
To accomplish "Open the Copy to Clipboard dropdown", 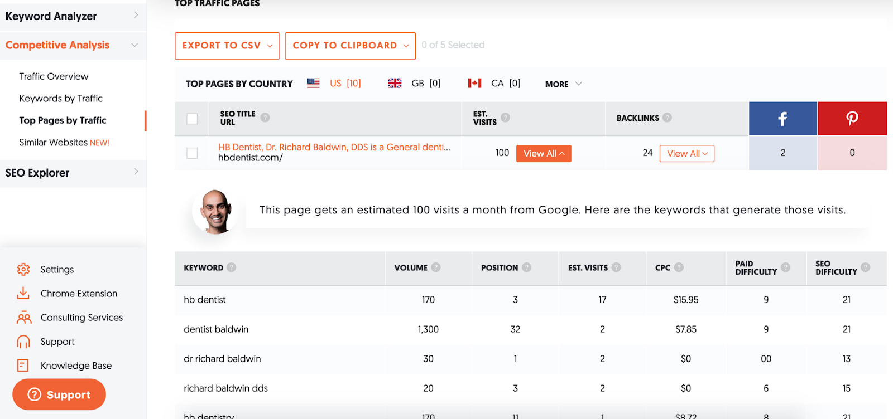I will [350, 46].
